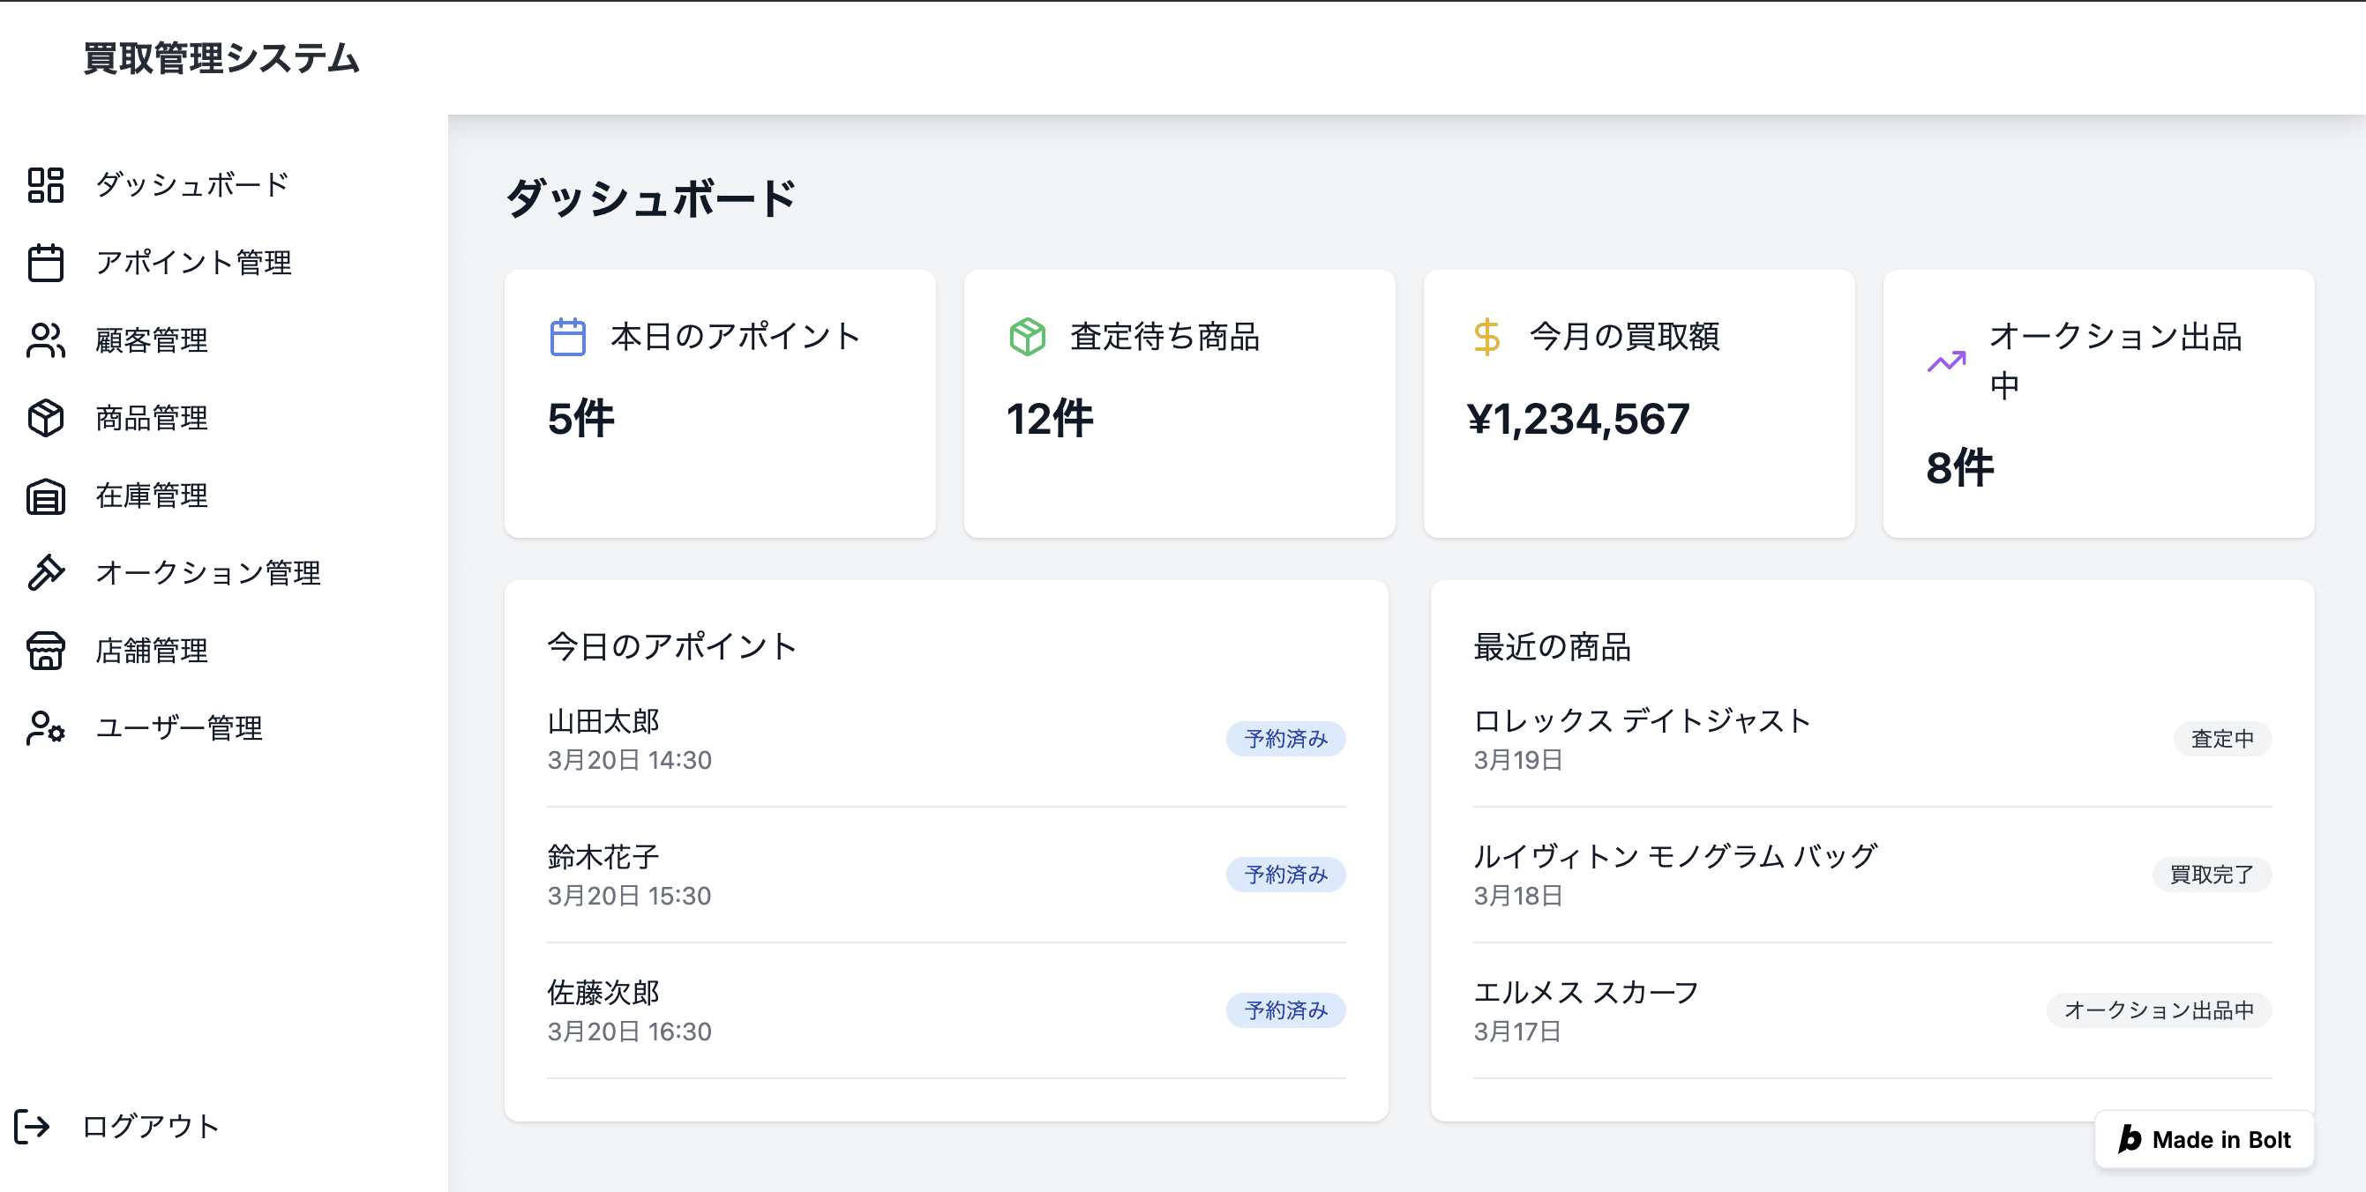Click the 8件 auction listing count

[x=1959, y=469]
